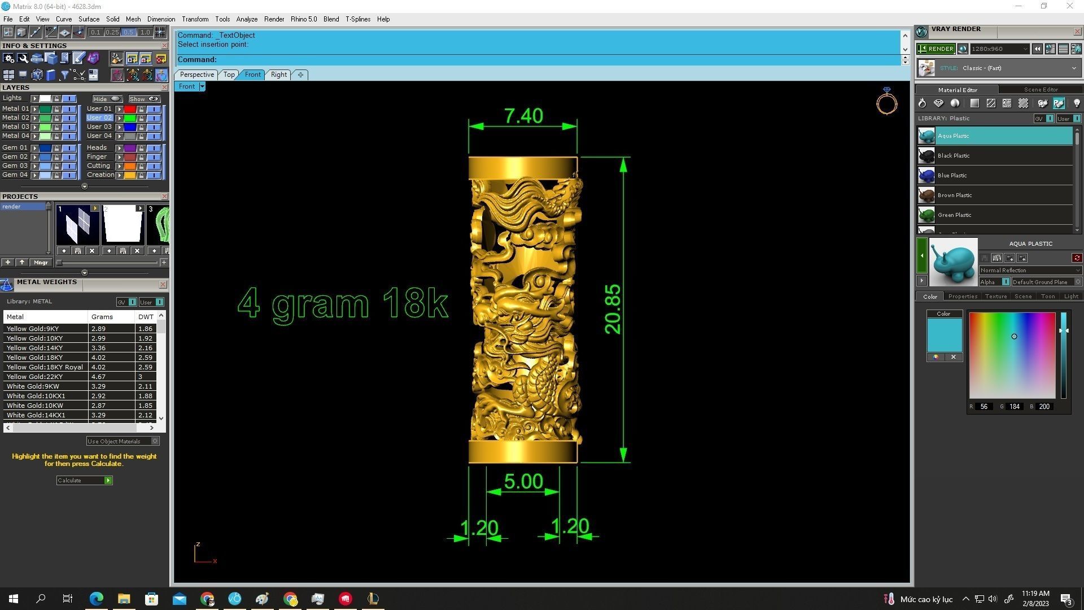Screen dimensions: 1084x610
Task: Toggle the Metal 01 layer on/off switch
Action: (x=69, y=109)
